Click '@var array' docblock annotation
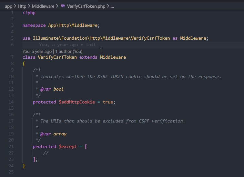Image resolution: width=244 pixels, height=177 pixels. [x=53, y=134]
